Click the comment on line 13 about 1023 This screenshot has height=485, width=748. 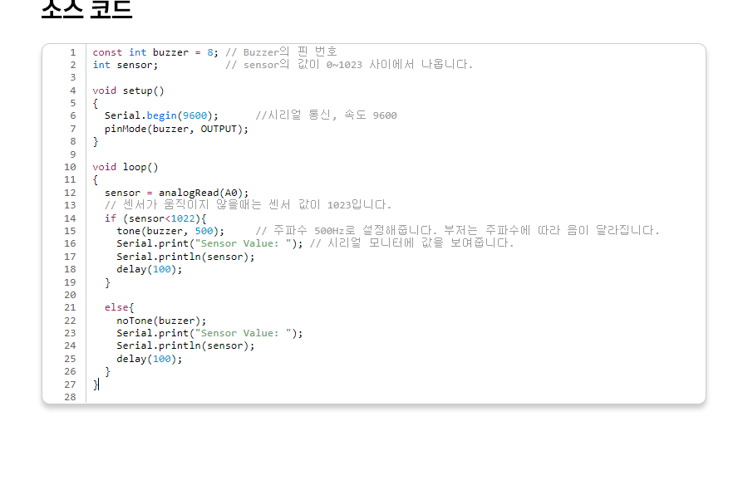(x=248, y=205)
